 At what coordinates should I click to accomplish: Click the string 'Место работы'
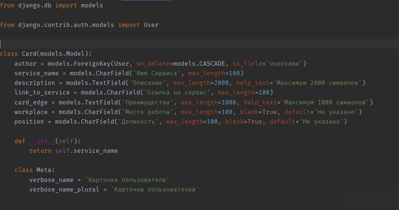[147, 112]
